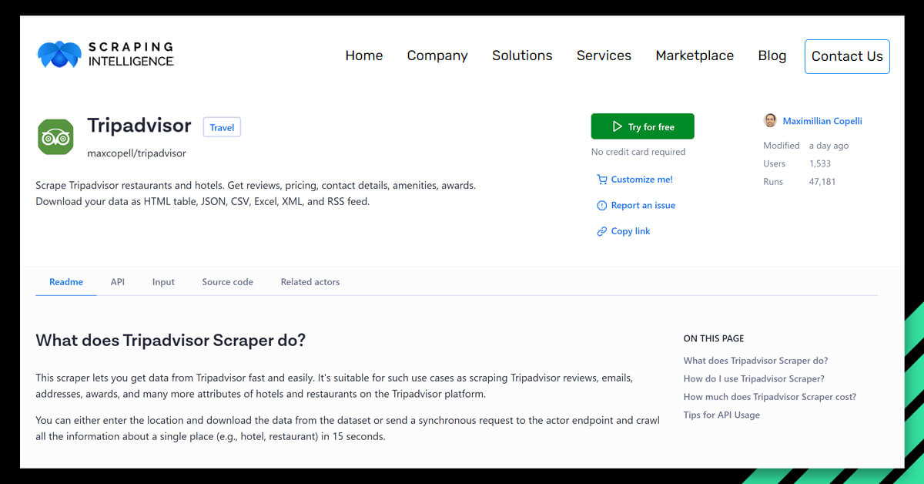Jump to 'Tips for API Usage' section

721,415
